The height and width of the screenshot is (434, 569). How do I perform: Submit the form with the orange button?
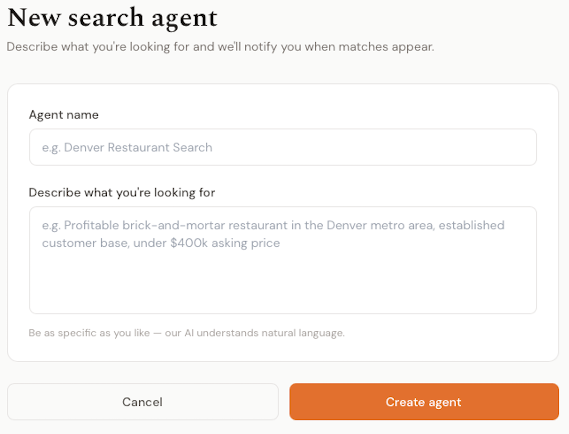pos(424,402)
